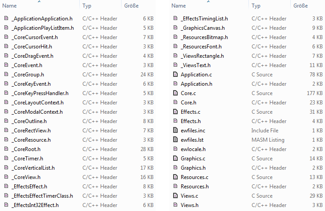Click the _EffectsTimingList.h file icon
The width and height of the screenshot is (325, 211).
[x=175, y=19]
